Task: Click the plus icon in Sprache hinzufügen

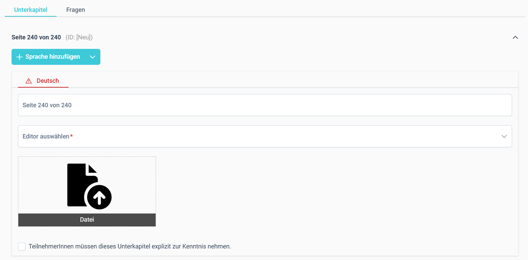Action: pos(19,57)
